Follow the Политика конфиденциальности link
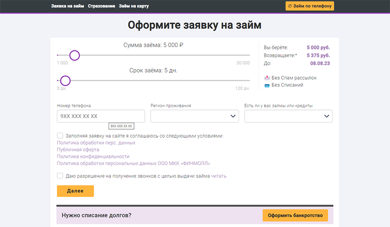Viewport: 390px width, 227px height. point(93,157)
